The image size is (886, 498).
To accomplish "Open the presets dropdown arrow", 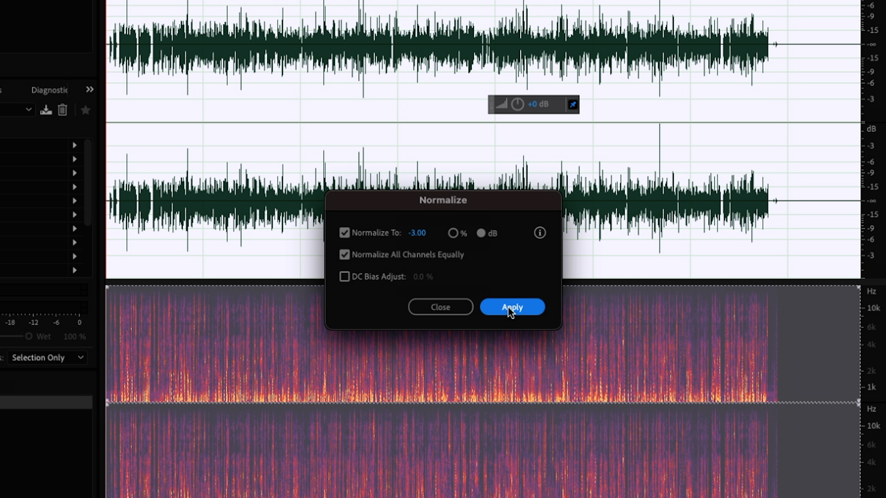I will point(29,110).
